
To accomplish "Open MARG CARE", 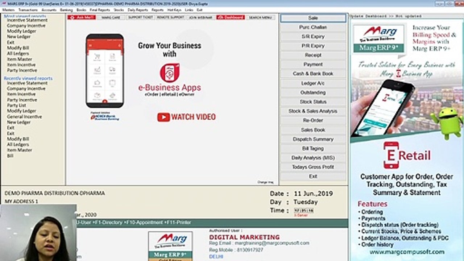I will click(111, 17).
